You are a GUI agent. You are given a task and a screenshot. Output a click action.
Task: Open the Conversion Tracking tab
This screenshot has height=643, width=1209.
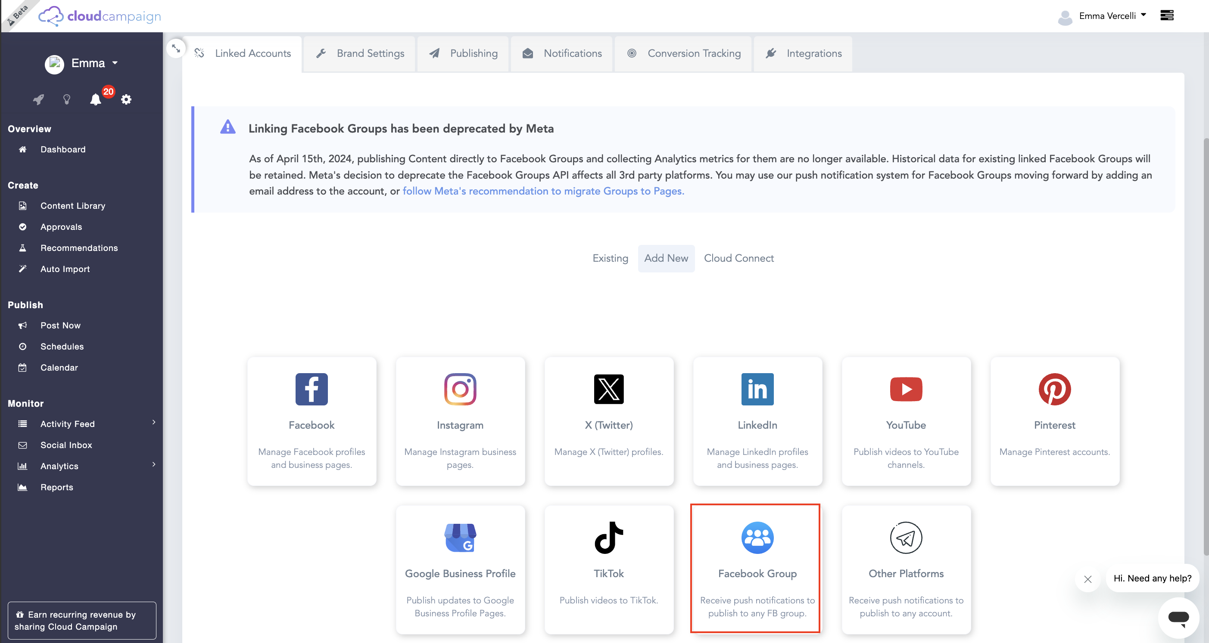(x=684, y=54)
